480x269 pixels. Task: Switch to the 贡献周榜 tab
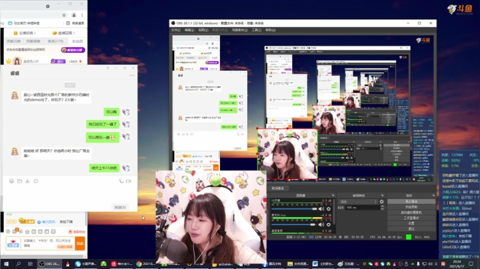[33, 41]
